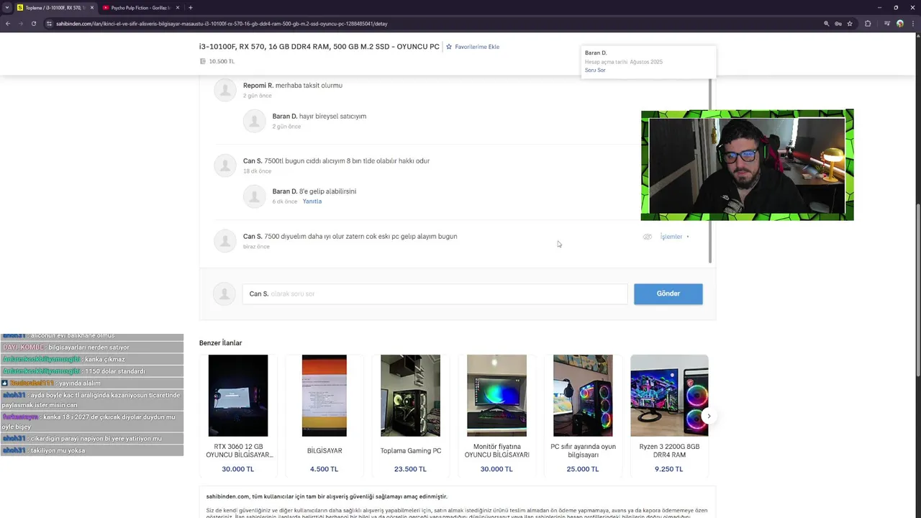Click the 10.500 TL listing price in header
Viewport: 921px width, 518px height.
point(222,61)
